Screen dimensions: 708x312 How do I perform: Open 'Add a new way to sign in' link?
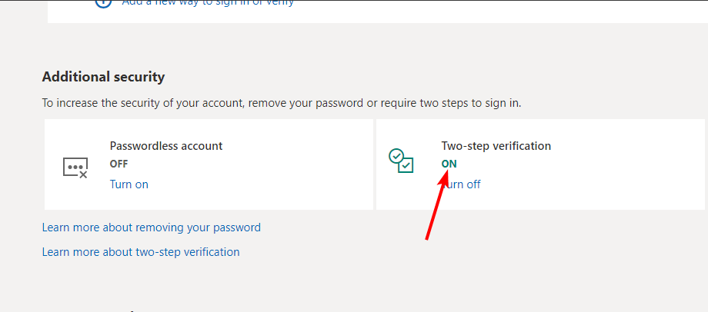tap(208, 3)
